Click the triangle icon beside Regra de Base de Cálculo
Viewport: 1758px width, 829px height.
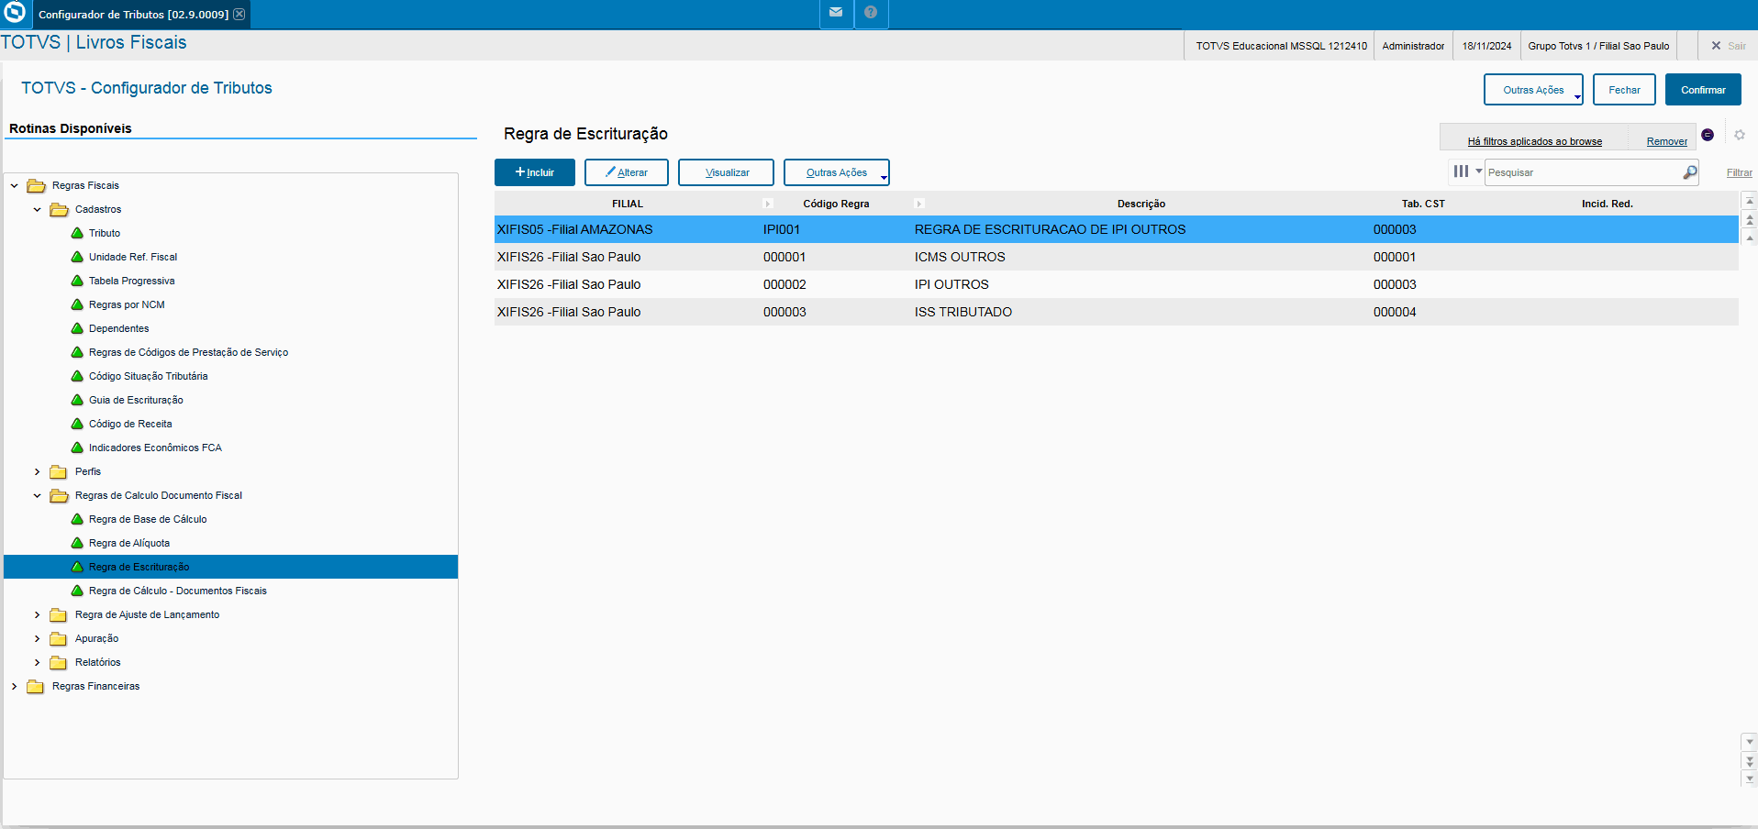[77, 519]
